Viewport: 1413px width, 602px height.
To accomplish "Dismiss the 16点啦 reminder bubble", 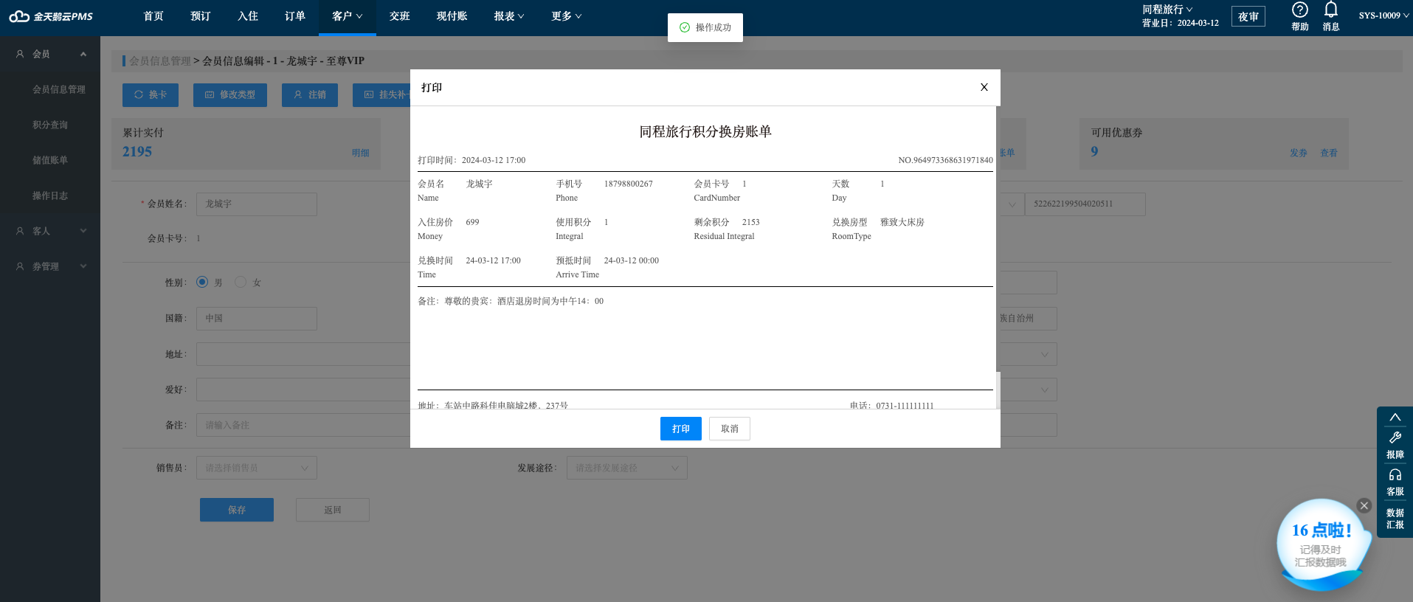I will [x=1364, y=505].
